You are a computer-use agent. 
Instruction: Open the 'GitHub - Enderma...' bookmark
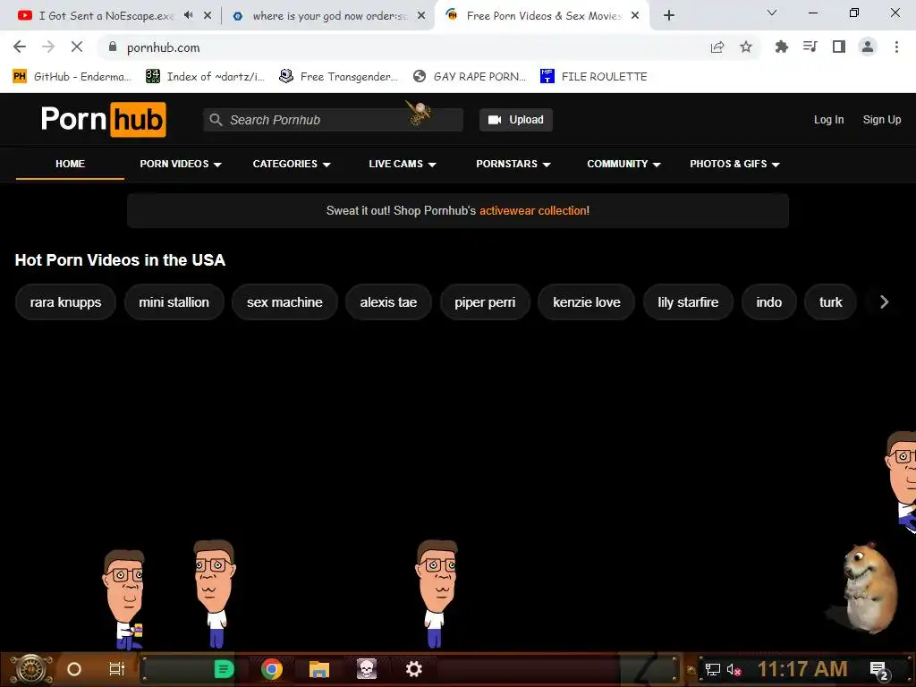point(72,77)
